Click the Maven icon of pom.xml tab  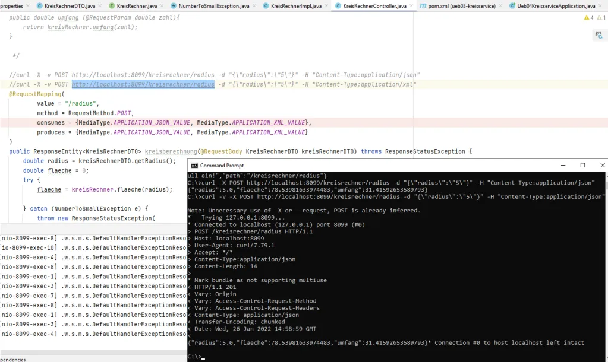[423, 6]
